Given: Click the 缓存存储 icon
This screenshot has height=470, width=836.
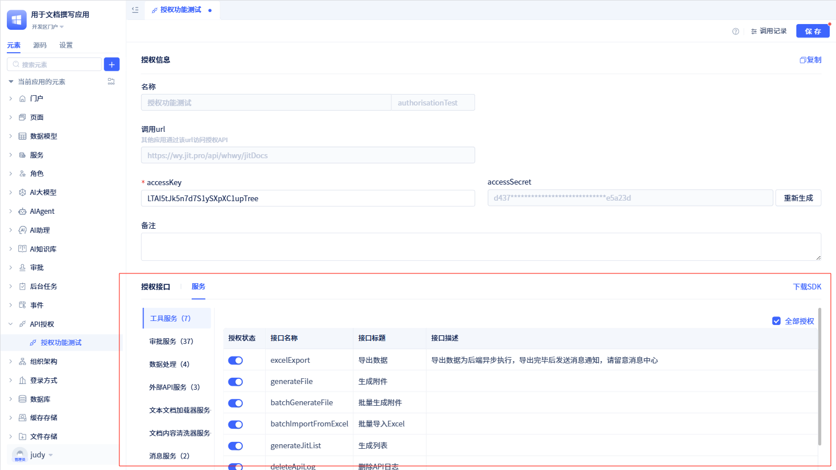Looking at the screenshot, I should (x=22, y=417).
